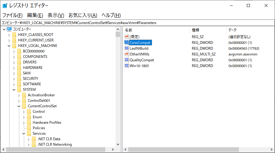Click the SECURITY folder icon
Viewport: 275px width, 153px height.
19,79
